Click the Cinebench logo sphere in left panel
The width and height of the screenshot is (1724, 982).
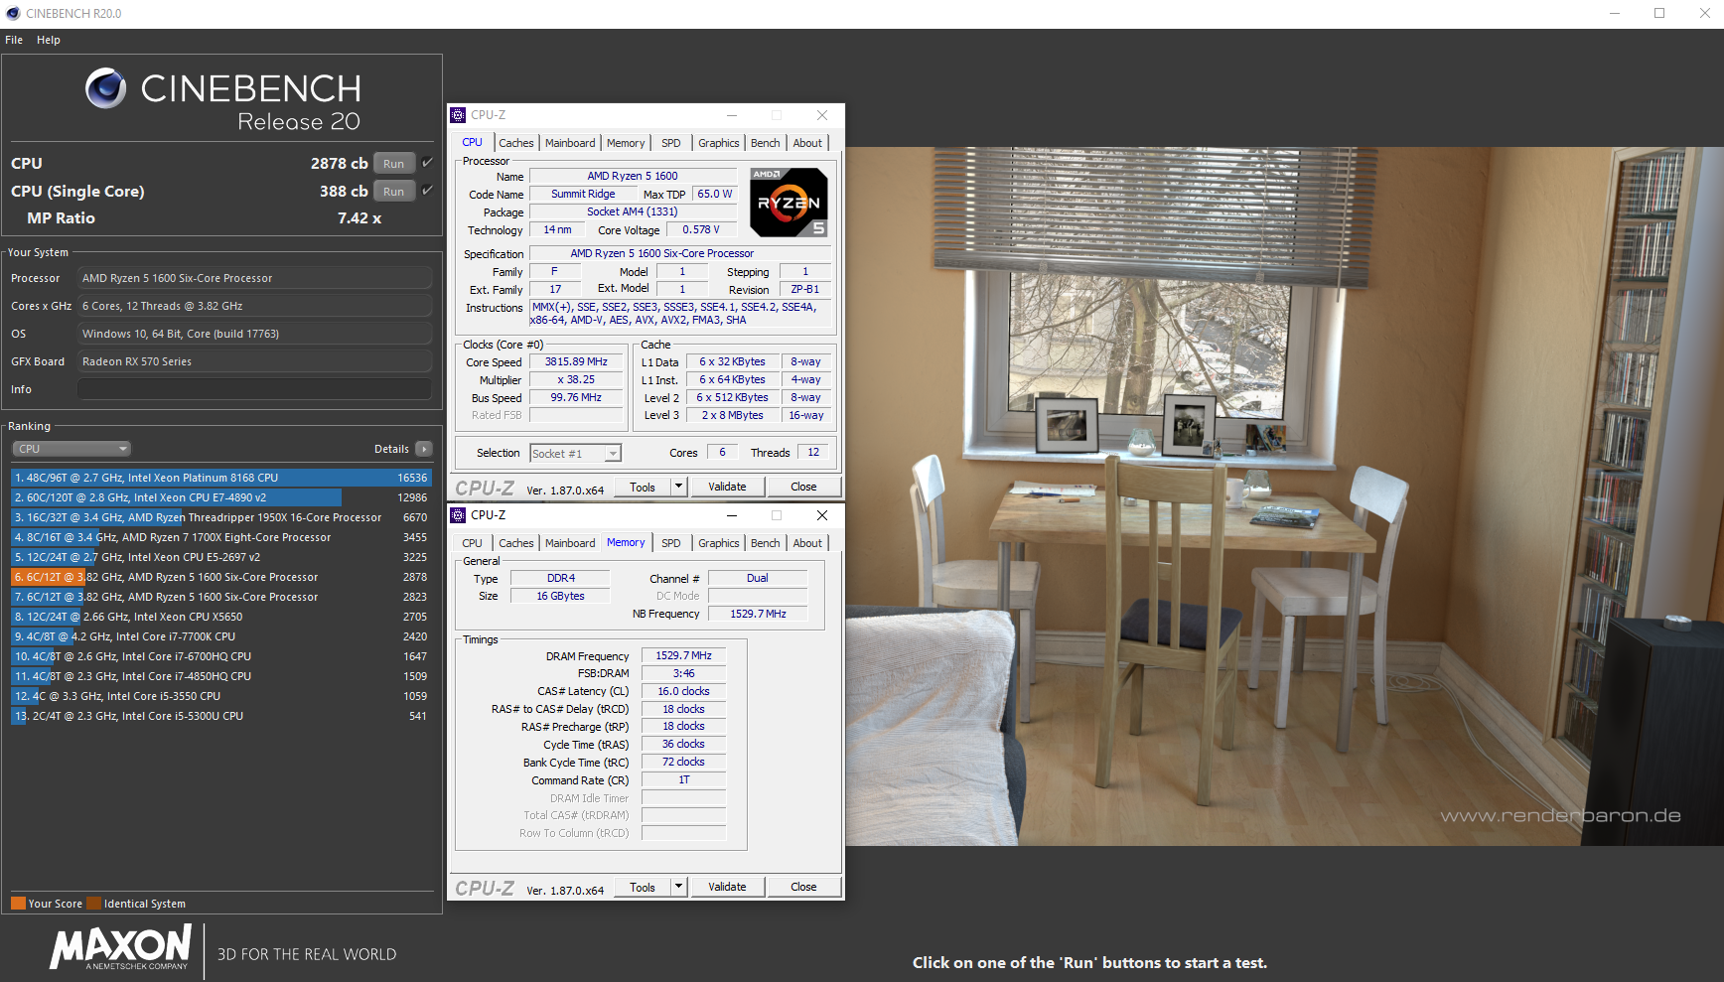(105, 88)
